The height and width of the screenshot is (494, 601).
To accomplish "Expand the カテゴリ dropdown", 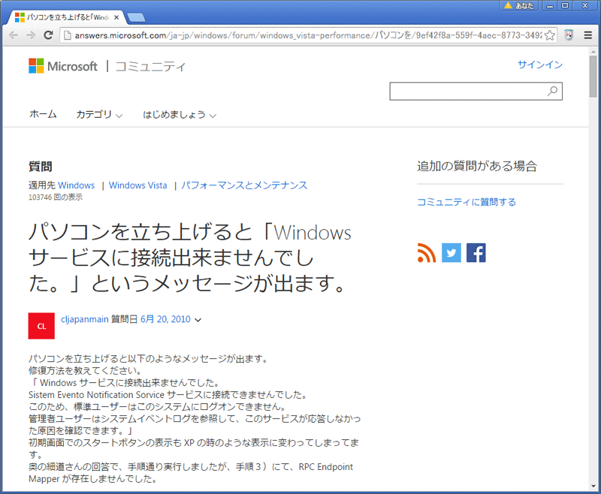I will tap(99, 115).
